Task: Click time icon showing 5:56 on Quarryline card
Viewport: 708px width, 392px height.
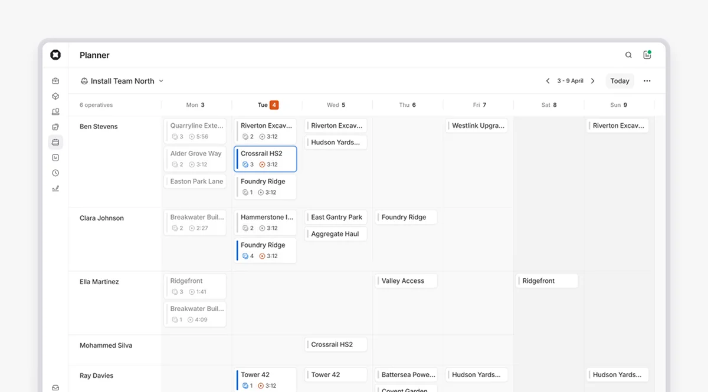Action: coord(192,137)
